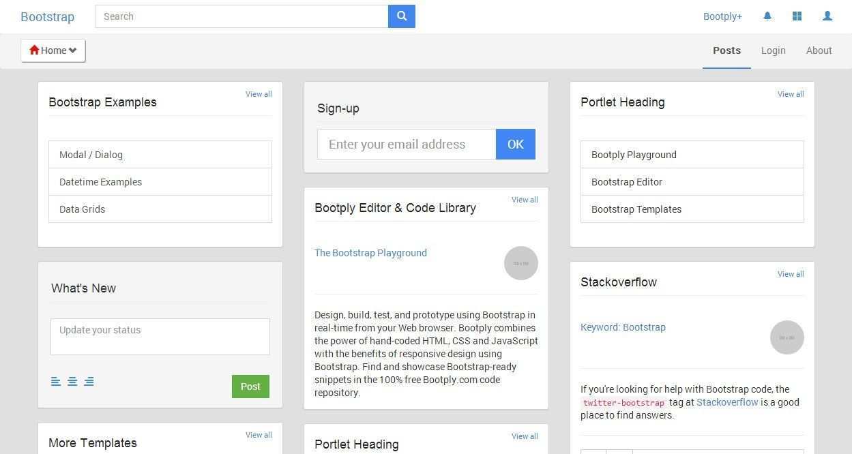Switch to the Login tab
Viewport: 852px width, 454px height.
(773, 50)
